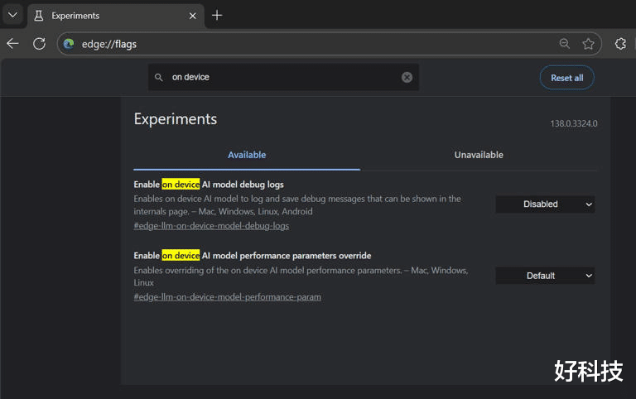The image size is (636, 399).
Task: Open the #edge-llm-on-device-model-debug-logs link
Action: pos(211,225)
